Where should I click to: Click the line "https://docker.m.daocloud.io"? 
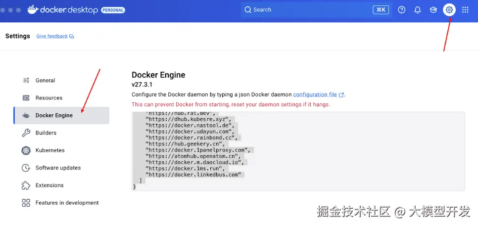tap(194, 162)
